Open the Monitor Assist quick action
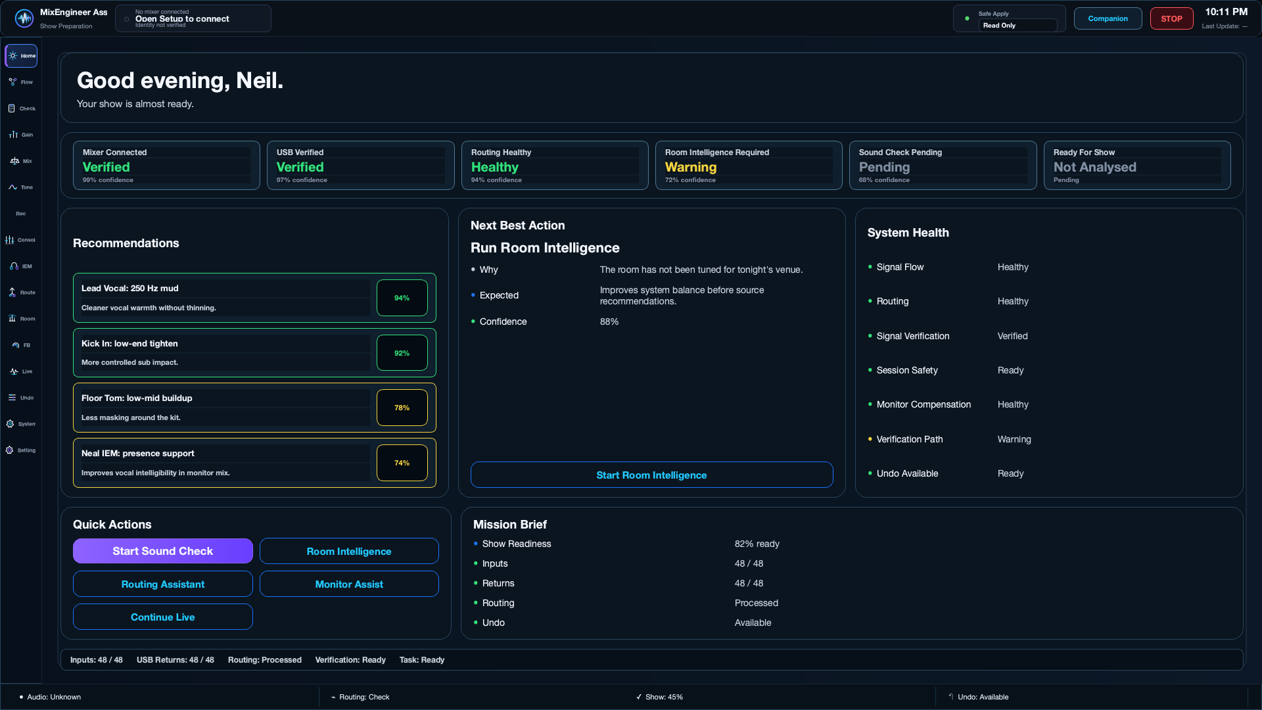1262x710 pixels. pos(349,584)
